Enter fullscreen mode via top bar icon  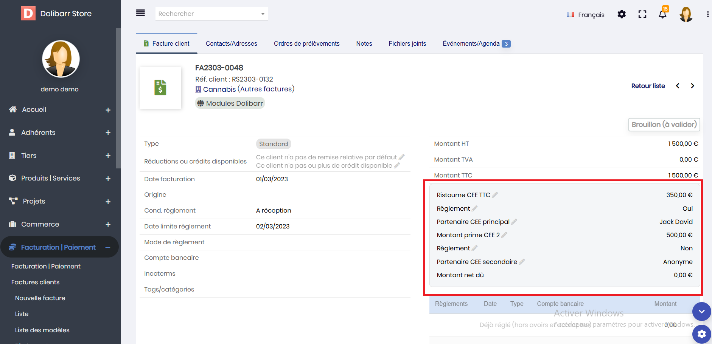click(642, 14)
